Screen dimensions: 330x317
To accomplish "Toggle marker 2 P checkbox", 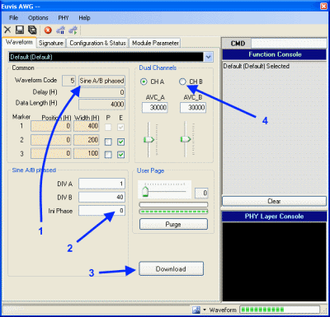I will coord(108,142).
